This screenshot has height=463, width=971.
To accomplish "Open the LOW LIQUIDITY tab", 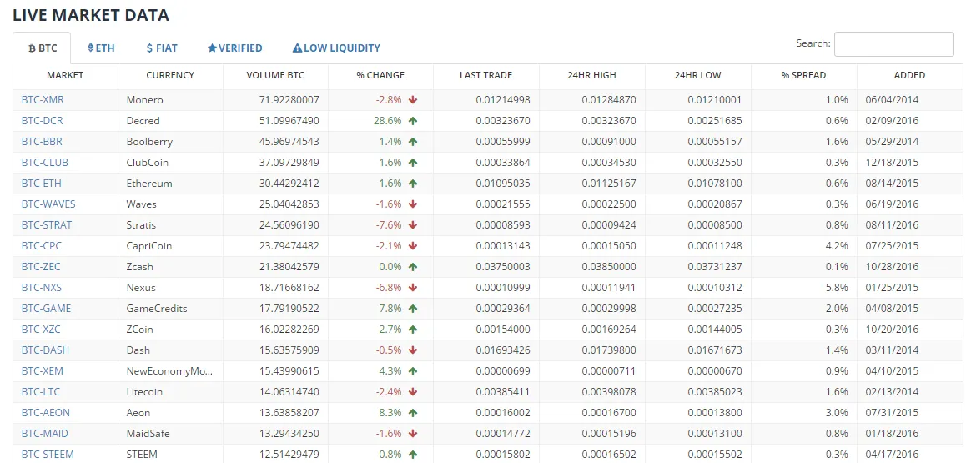I will pos(336,48).
